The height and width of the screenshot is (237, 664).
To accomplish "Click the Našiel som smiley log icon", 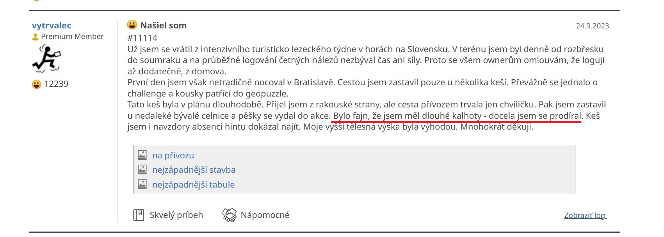I will tap(132, 25).
